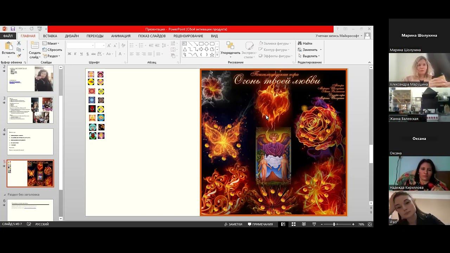Switch to Reading view in status bar
The height and width of the screenshot is (253, 450).
(x=304, y=224)
